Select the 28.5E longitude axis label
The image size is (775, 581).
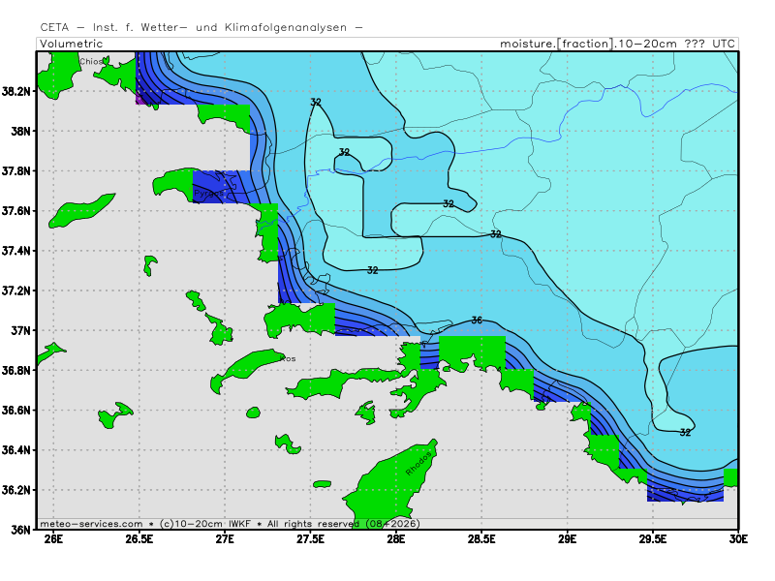481,540
